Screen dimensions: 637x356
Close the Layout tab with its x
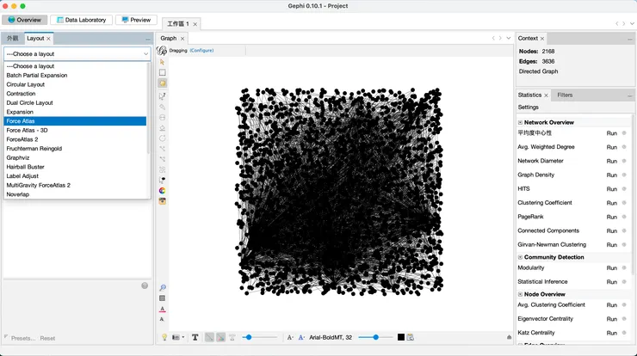[48, 39]
